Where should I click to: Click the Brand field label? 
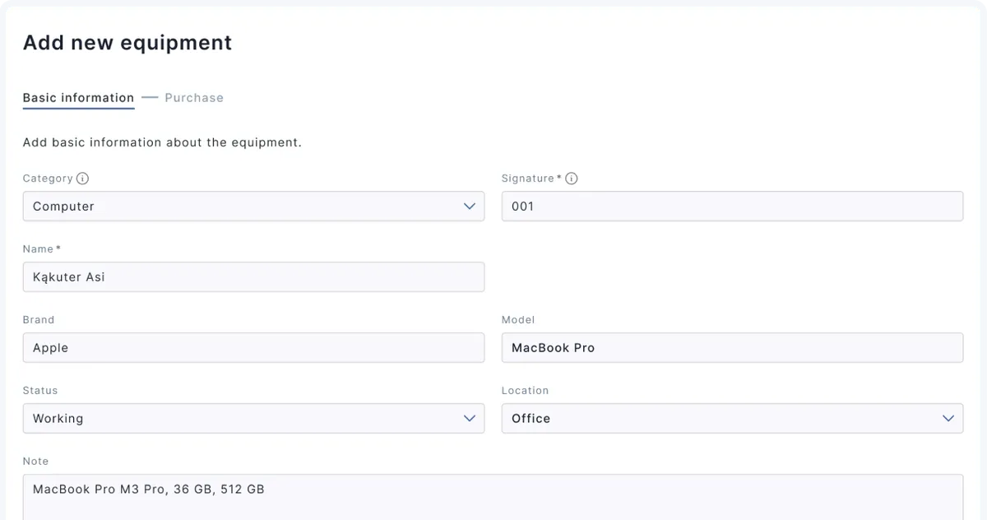pyautogui.click(x=39, y=320)
